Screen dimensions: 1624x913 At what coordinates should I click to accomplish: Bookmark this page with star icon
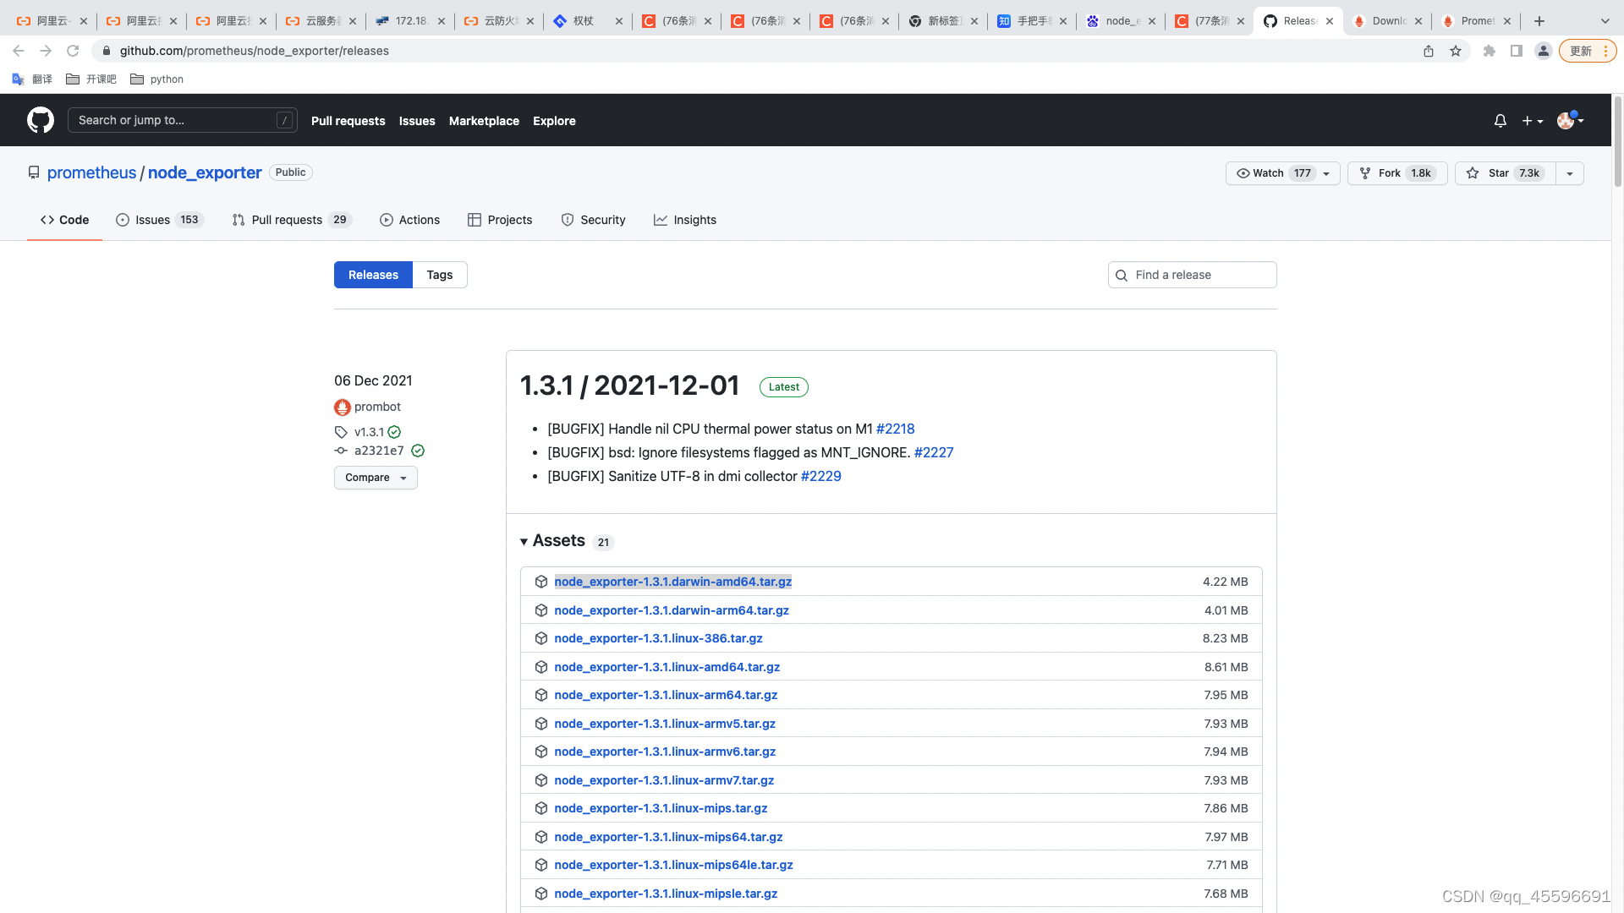click(x=1456, y=51)
